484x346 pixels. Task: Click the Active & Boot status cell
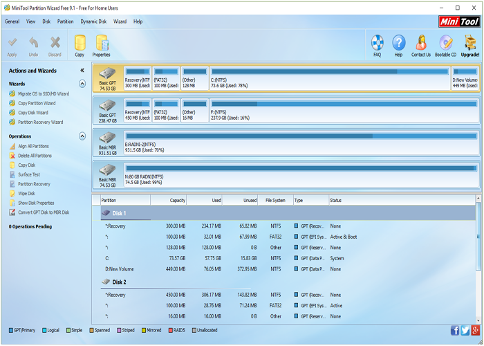(344, 237)
